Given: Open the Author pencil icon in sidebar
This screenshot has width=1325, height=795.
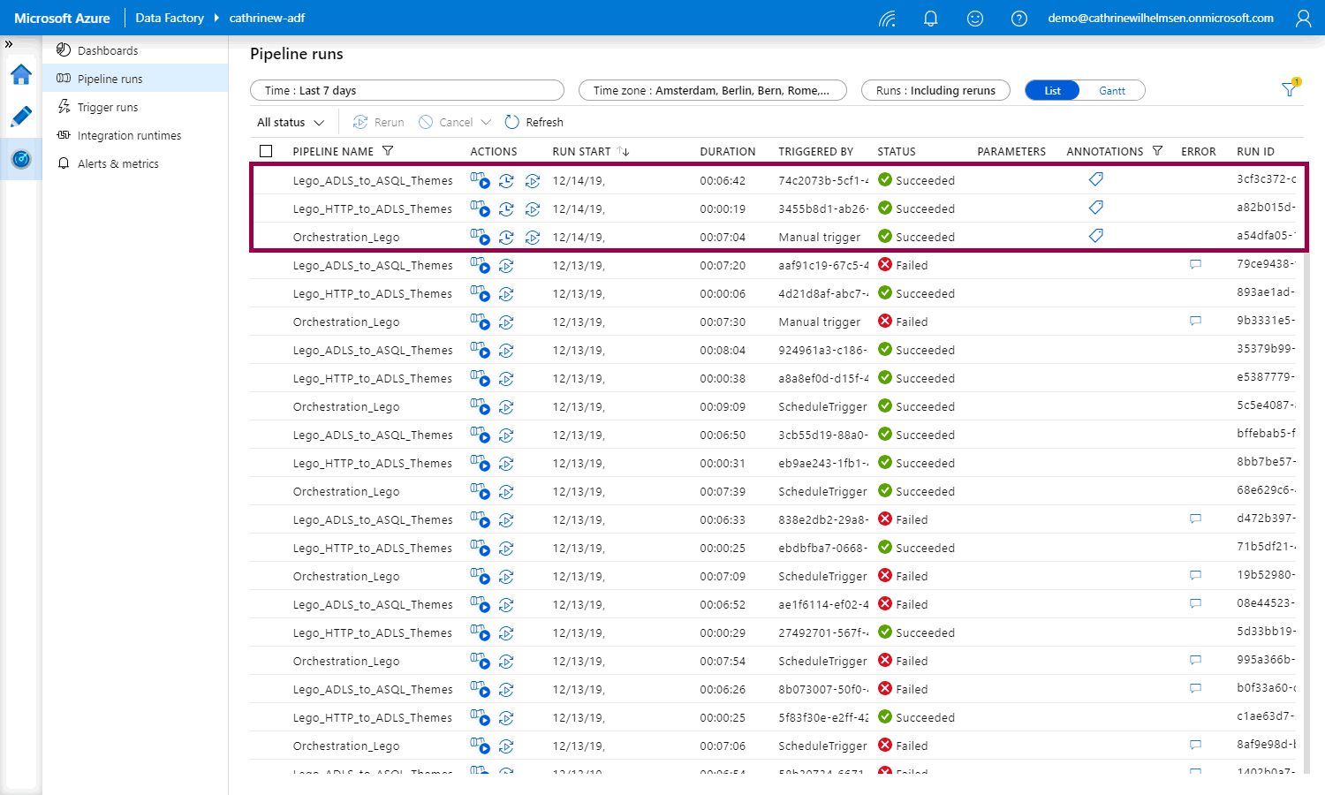Looking at the screenshot, I should pyautogui.click(x=21, y=117).
